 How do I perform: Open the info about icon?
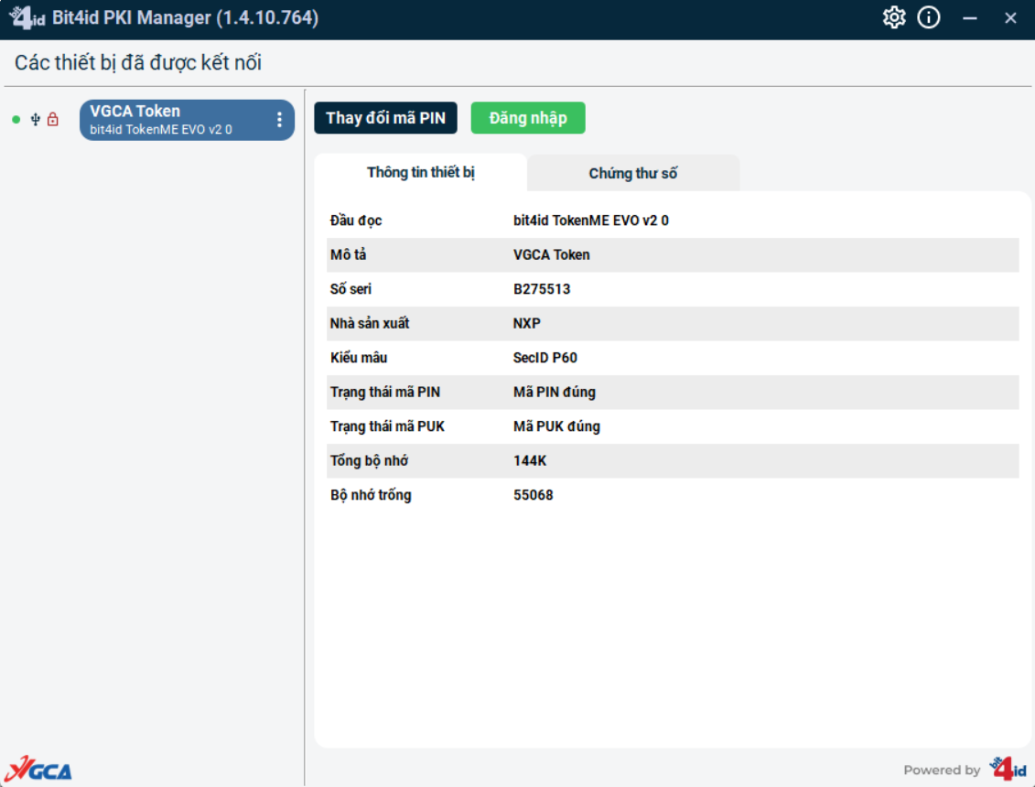click(x=929, y=17)
